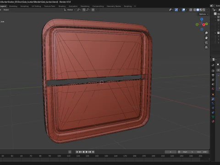This screenshot has width=220, height=165.
Task: Switch to the Animation workspace tab
Action: [73, 6]
